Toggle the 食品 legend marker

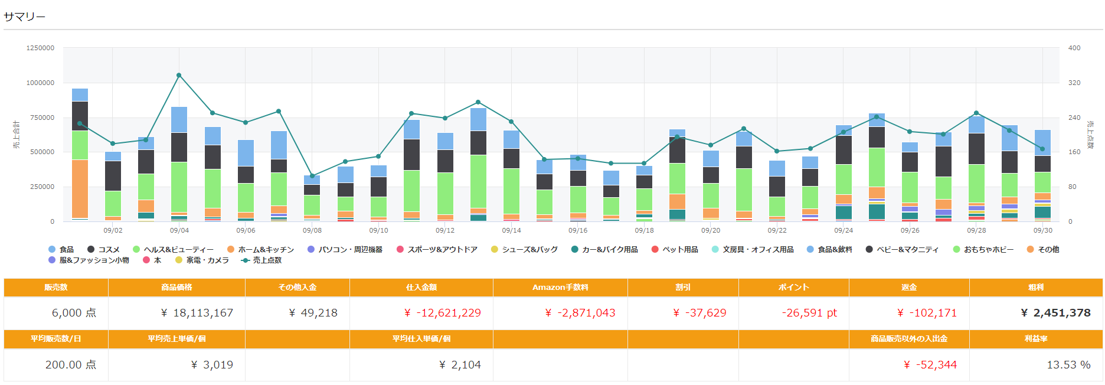(52, 250)
